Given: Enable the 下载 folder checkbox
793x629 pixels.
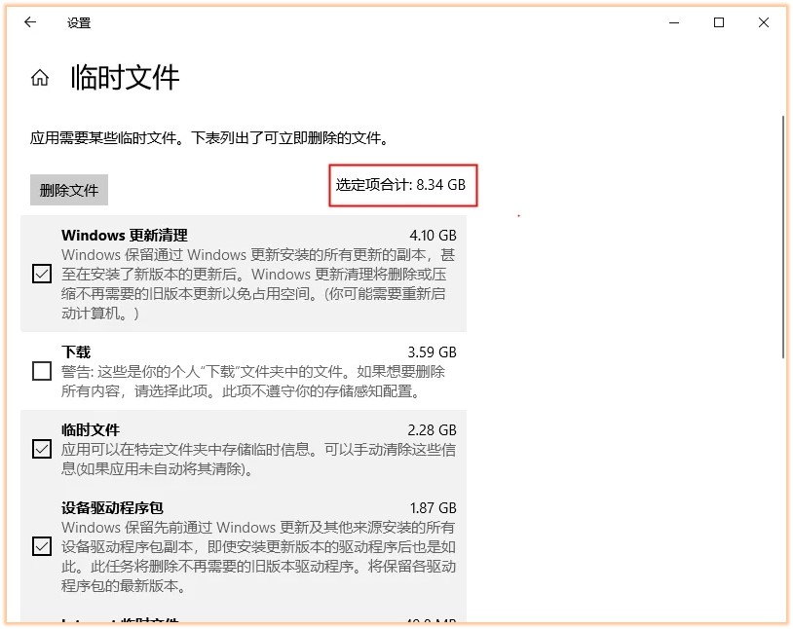Looking at the screenshot, I should coord(41,371).
